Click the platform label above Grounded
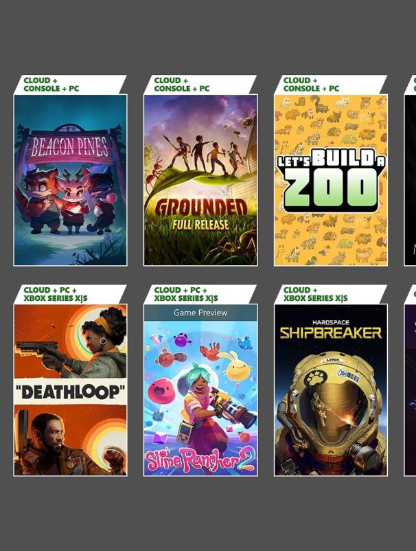The image size is (416, 551). tap(181, 85)
